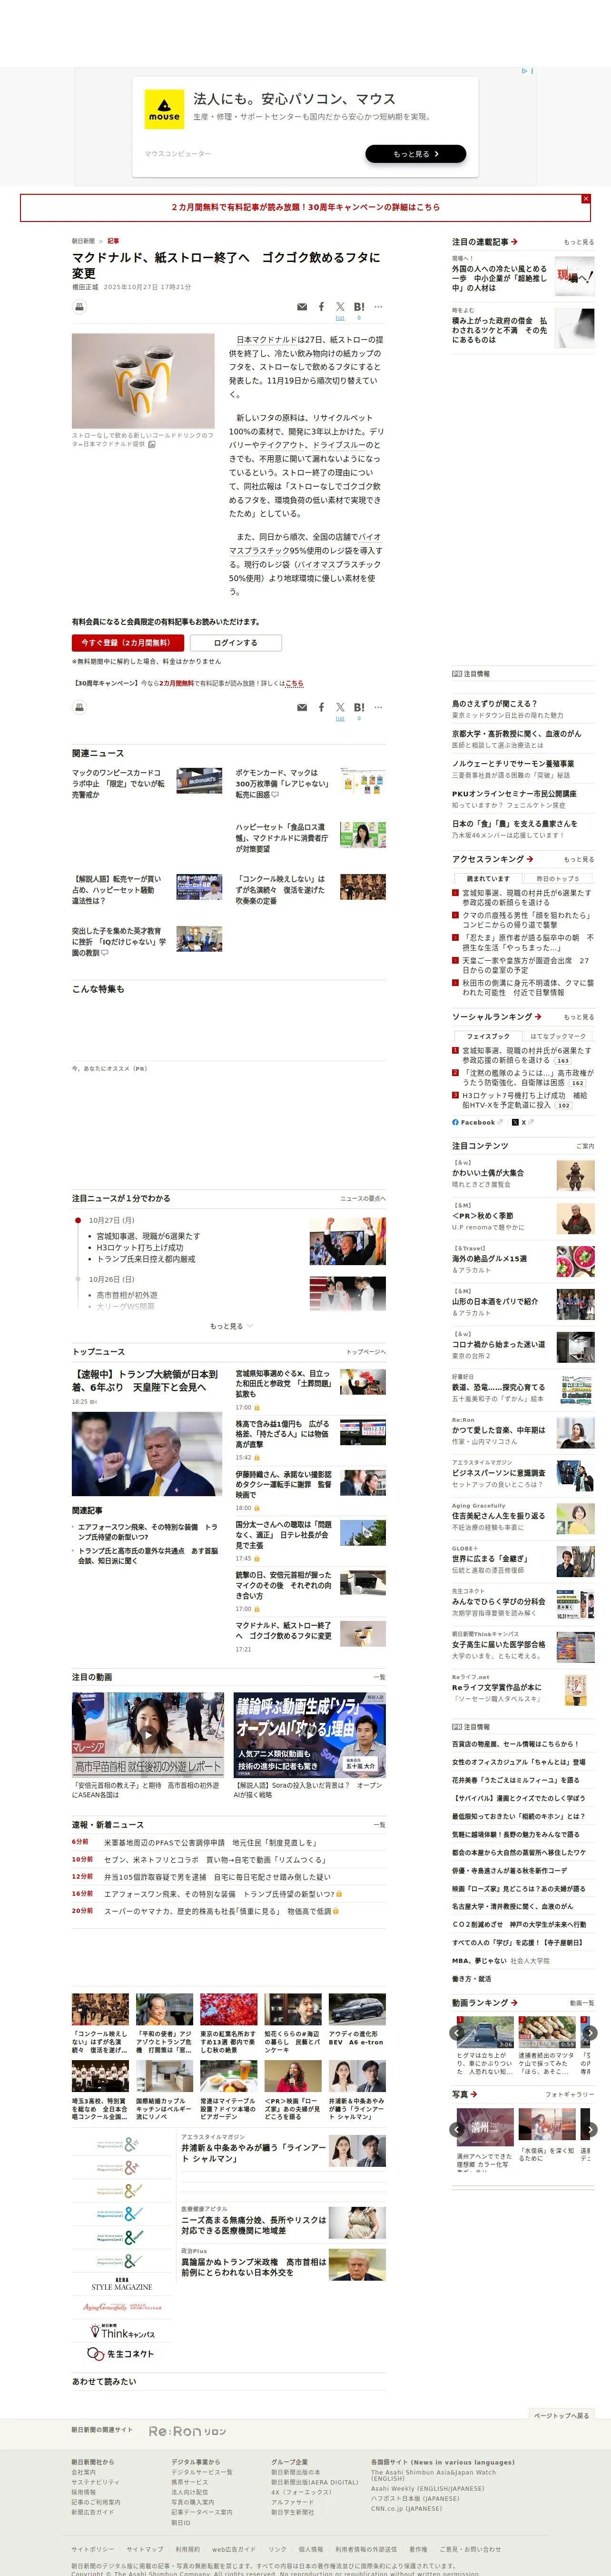
Task: Open クマの爪痕残る男性 ranking article
Action: click(x=527, y=920)
